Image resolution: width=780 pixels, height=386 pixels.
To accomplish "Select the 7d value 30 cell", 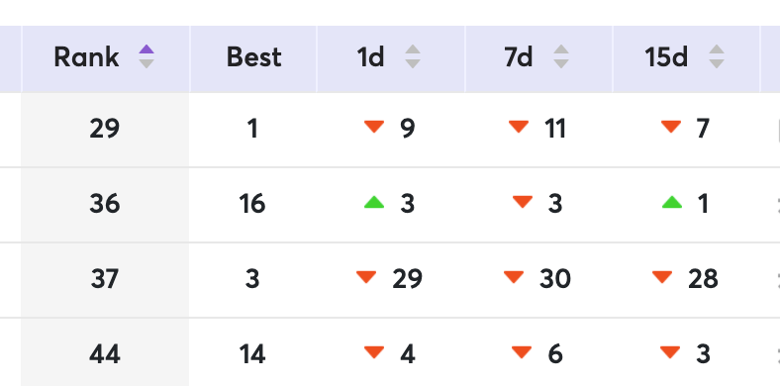I will (538, 279).
